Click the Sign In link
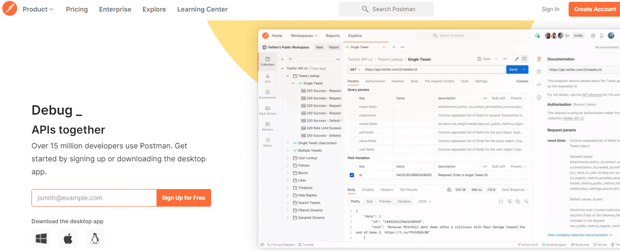 coord(551,9)
